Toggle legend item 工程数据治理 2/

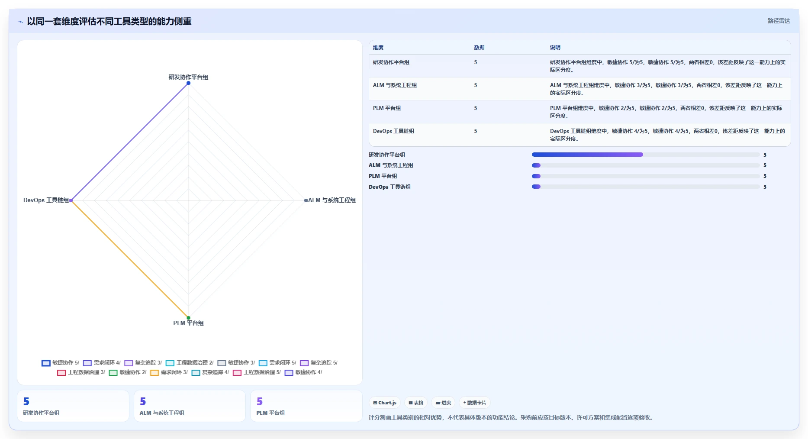tap(190, 363)
